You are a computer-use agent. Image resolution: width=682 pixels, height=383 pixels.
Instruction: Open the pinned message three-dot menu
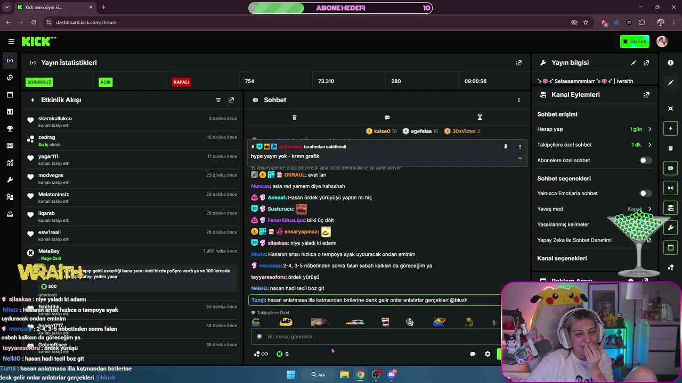[520, 147]
